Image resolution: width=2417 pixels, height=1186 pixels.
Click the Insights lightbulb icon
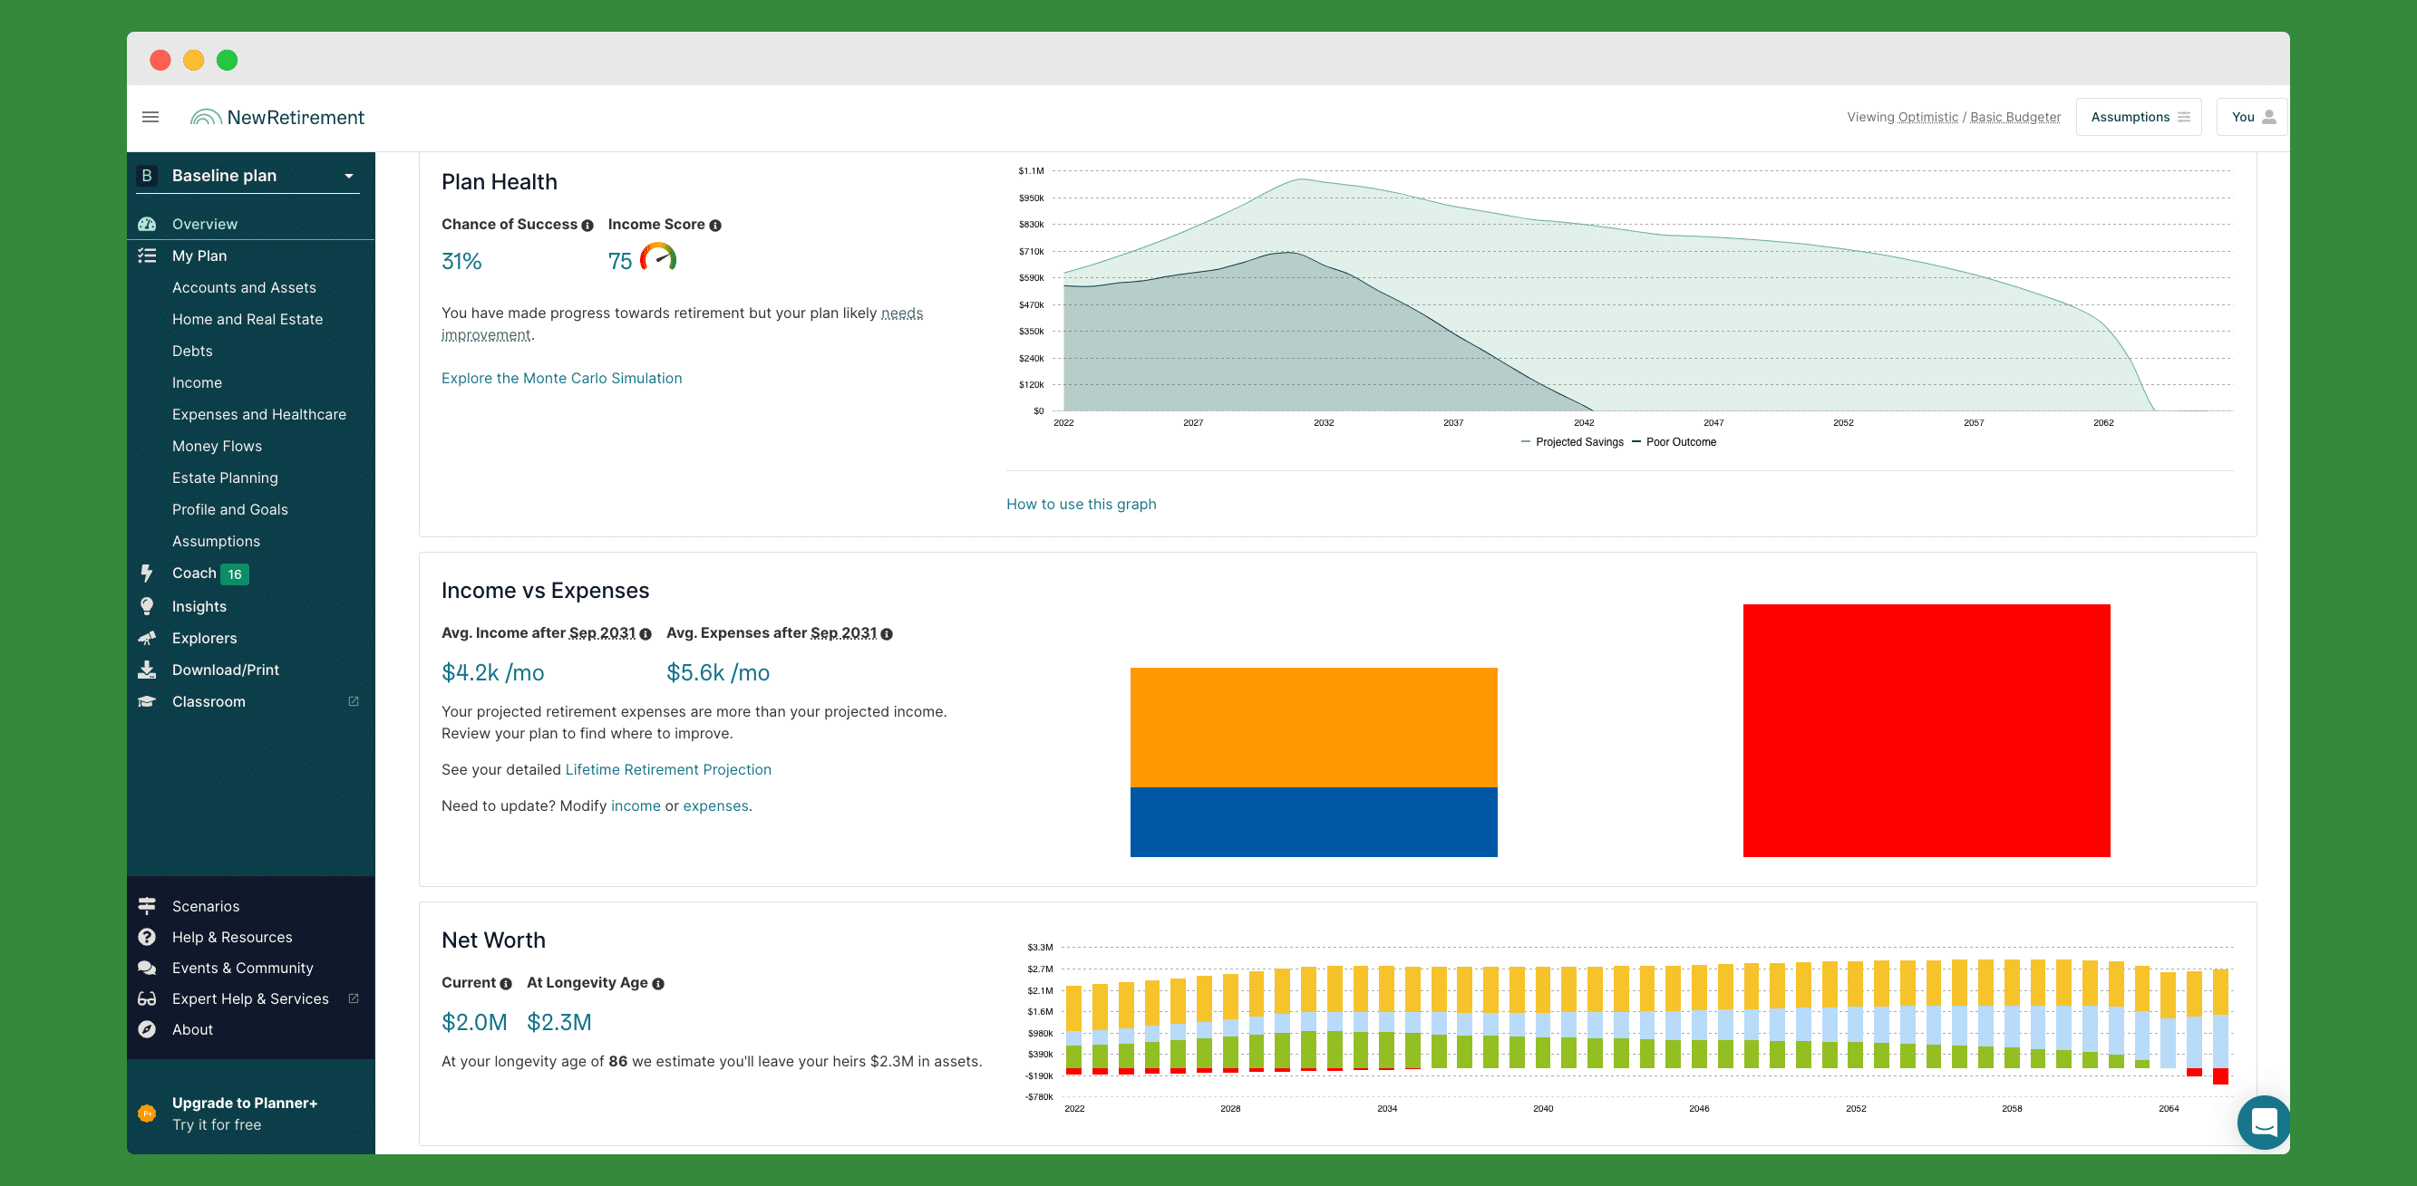[147, 607]
